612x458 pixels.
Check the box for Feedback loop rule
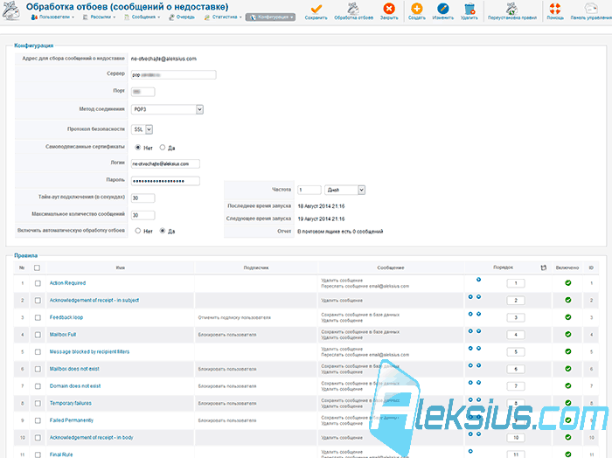pos(38,317)
